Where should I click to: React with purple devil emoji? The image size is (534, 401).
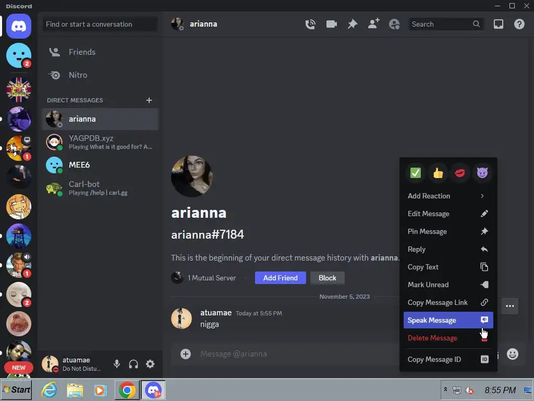click(x=482, y=173)
